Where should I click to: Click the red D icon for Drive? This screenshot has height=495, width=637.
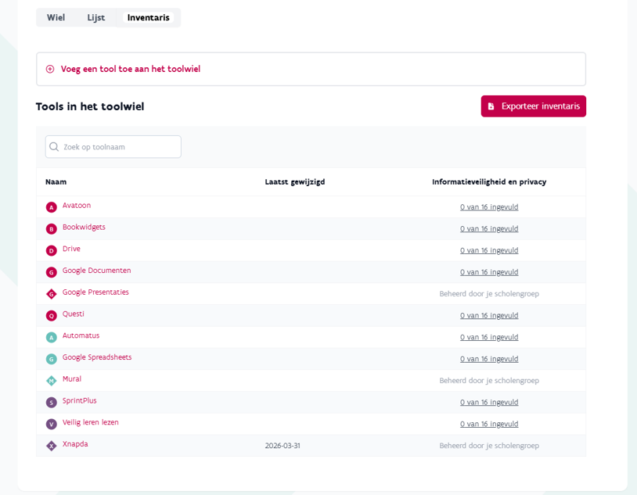[51, 250]
